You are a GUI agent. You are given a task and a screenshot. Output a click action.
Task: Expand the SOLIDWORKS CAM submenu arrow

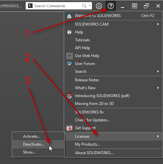click(x=158, y=24)
